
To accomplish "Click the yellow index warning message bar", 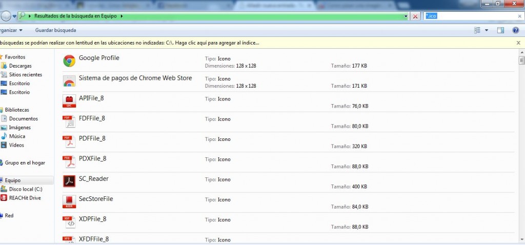I will pos(154,43).
